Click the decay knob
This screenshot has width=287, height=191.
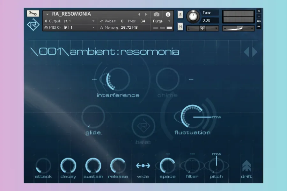click(68, 166)
